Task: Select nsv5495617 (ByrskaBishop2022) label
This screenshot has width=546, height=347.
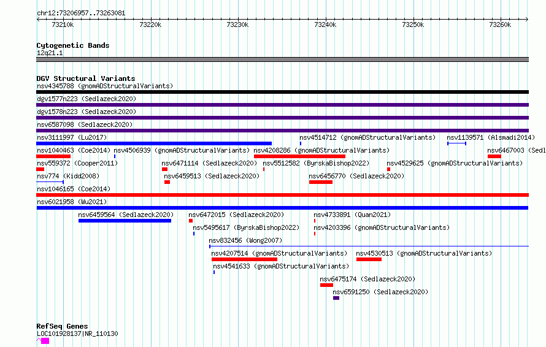Action: (x=246, y=227)
